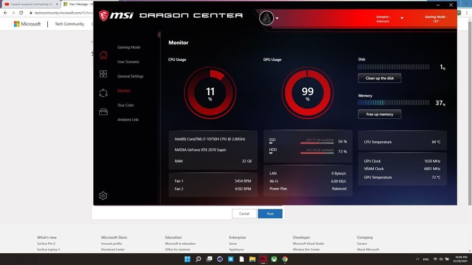This screenshot has height=265, width=472.
Task: Open the settings gear in Dragon Center
Action: pos(103,196)
